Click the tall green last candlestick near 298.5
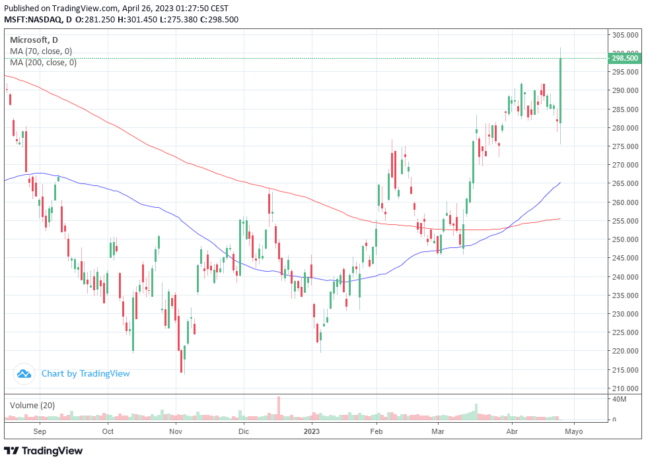This screenshot has width=646, height=463. [x=560, y=90]
